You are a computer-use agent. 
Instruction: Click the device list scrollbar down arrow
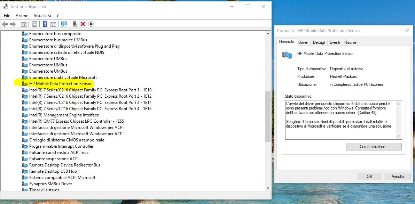pos(268,188)
